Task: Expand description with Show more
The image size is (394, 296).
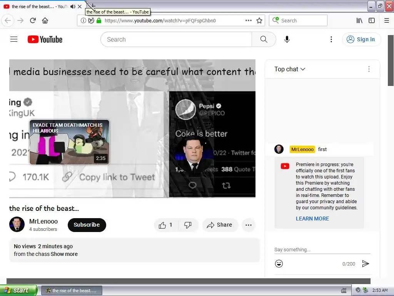Action: coord(64,254)
